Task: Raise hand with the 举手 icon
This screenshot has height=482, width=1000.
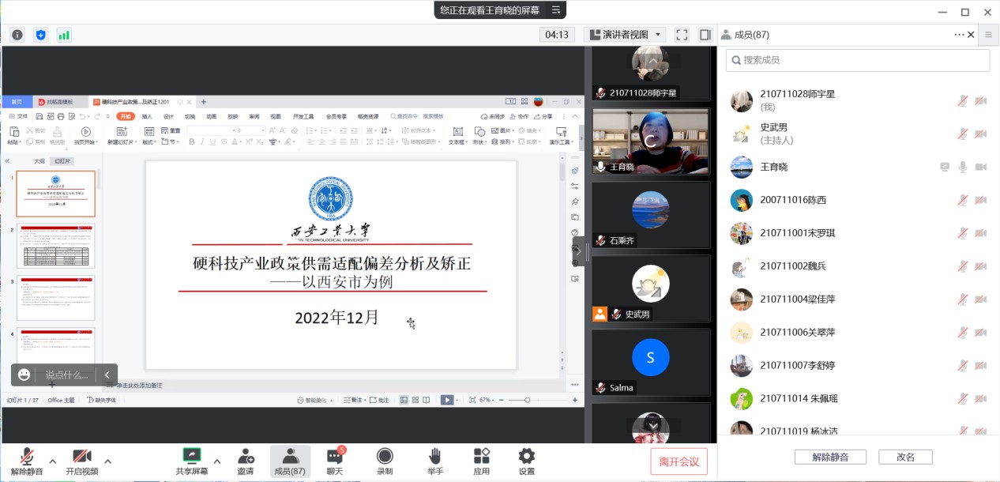Action: [x=435, y=461]
